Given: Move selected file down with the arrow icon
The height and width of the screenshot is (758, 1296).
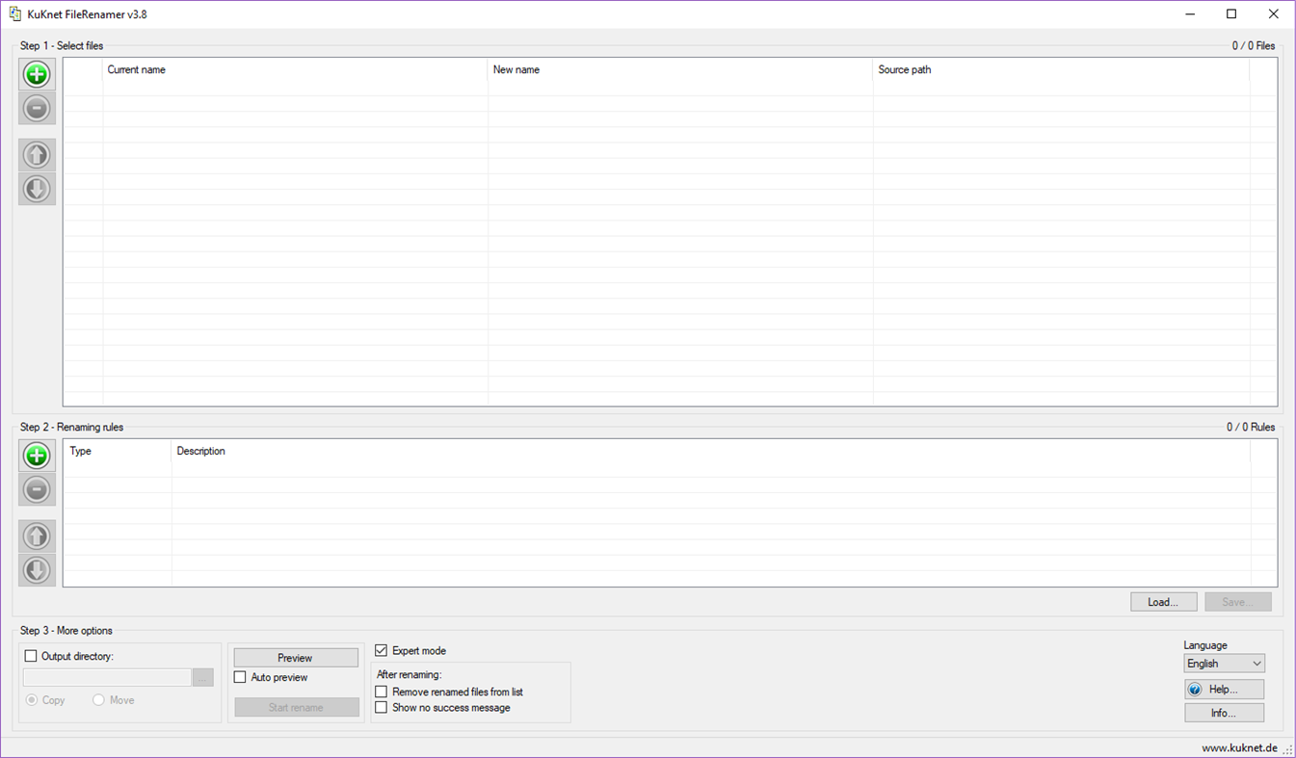Looking at the screenshot, I should [x=37, y=189].
